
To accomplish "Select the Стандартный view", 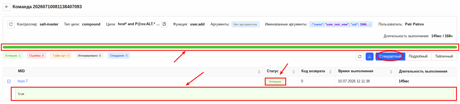I will [390, 56].
